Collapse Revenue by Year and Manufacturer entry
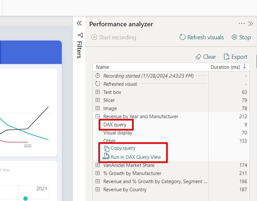 coord(98,117)
